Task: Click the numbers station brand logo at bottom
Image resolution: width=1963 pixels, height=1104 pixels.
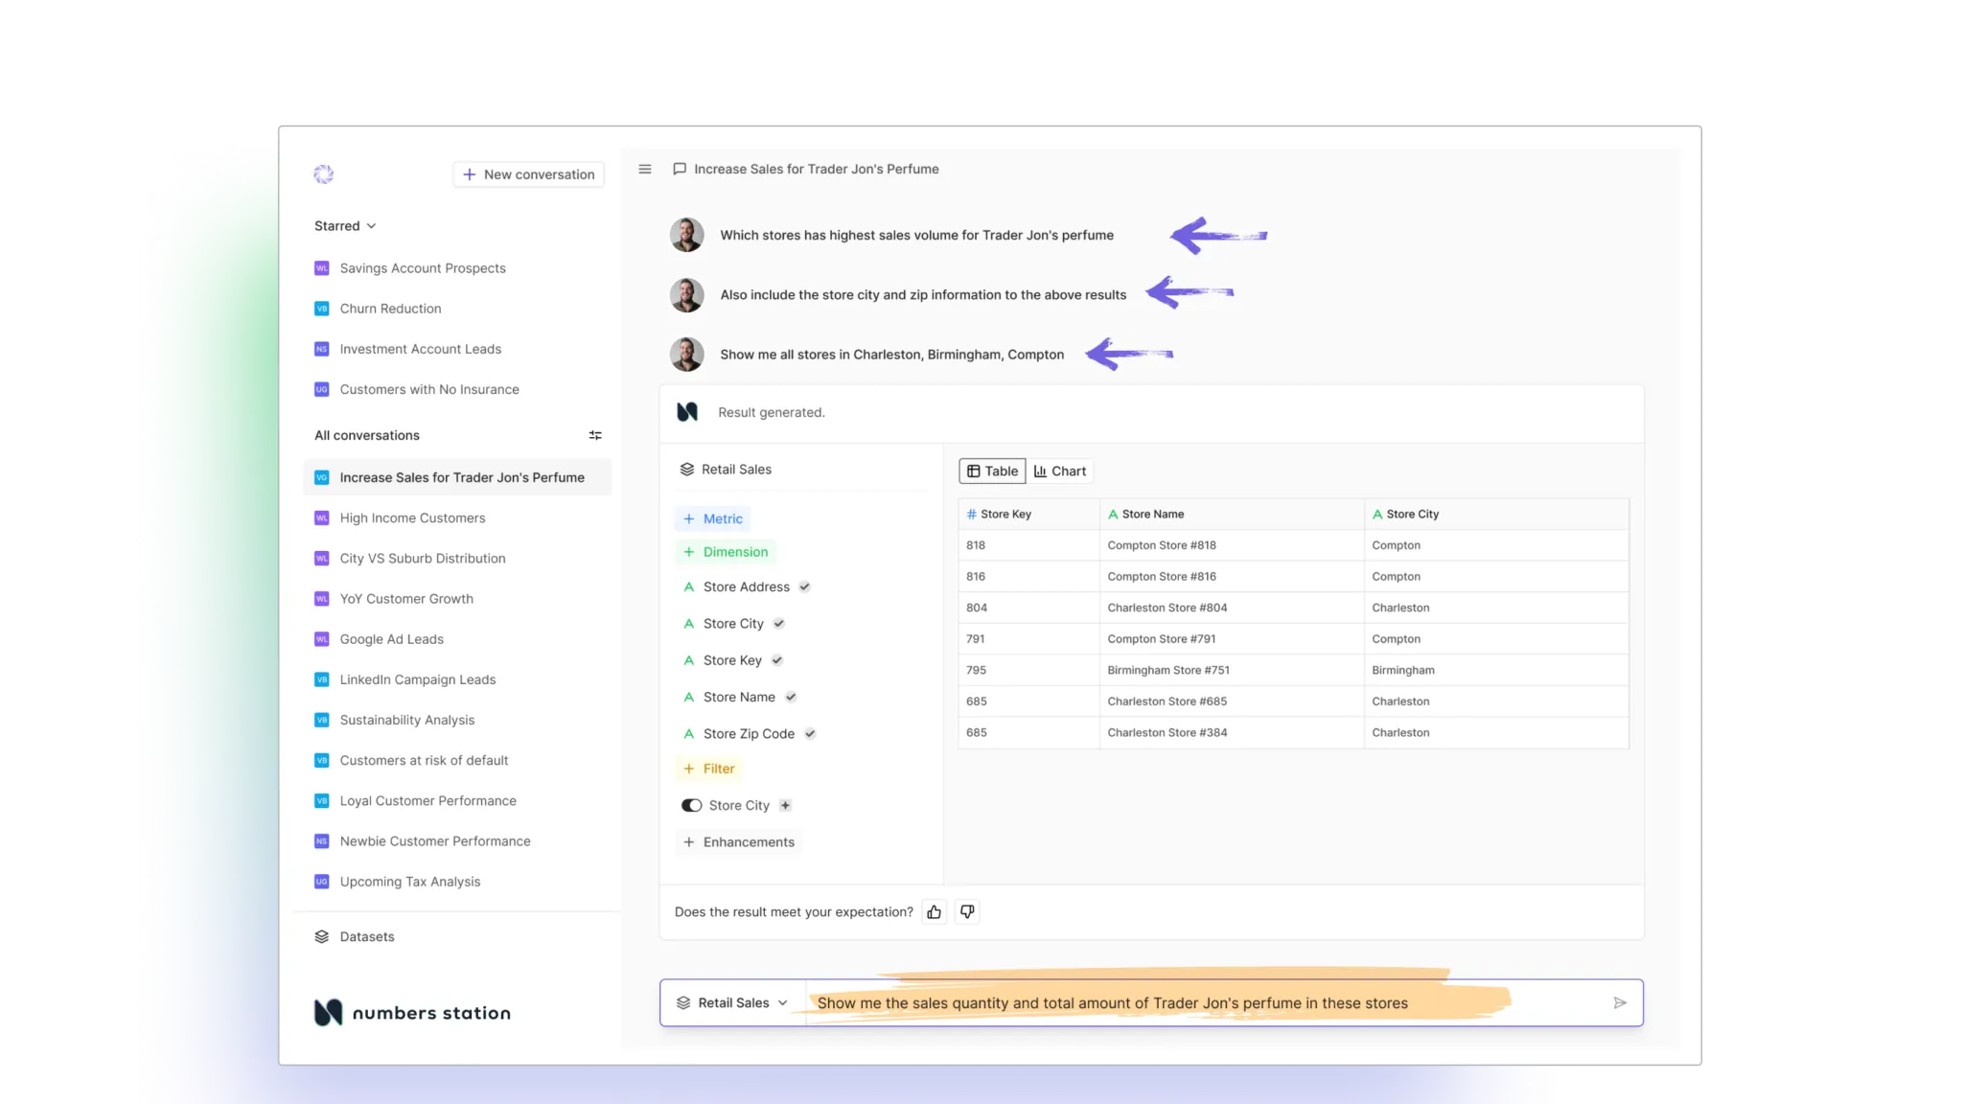Action: [412, 1013]
